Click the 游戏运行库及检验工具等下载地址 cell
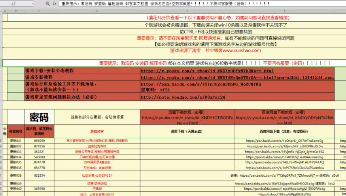This screenshot has height=196, width=346. tap(82, 87)
